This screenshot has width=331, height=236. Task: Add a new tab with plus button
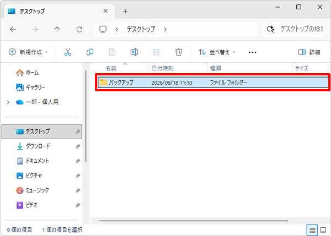pos(125,12)
